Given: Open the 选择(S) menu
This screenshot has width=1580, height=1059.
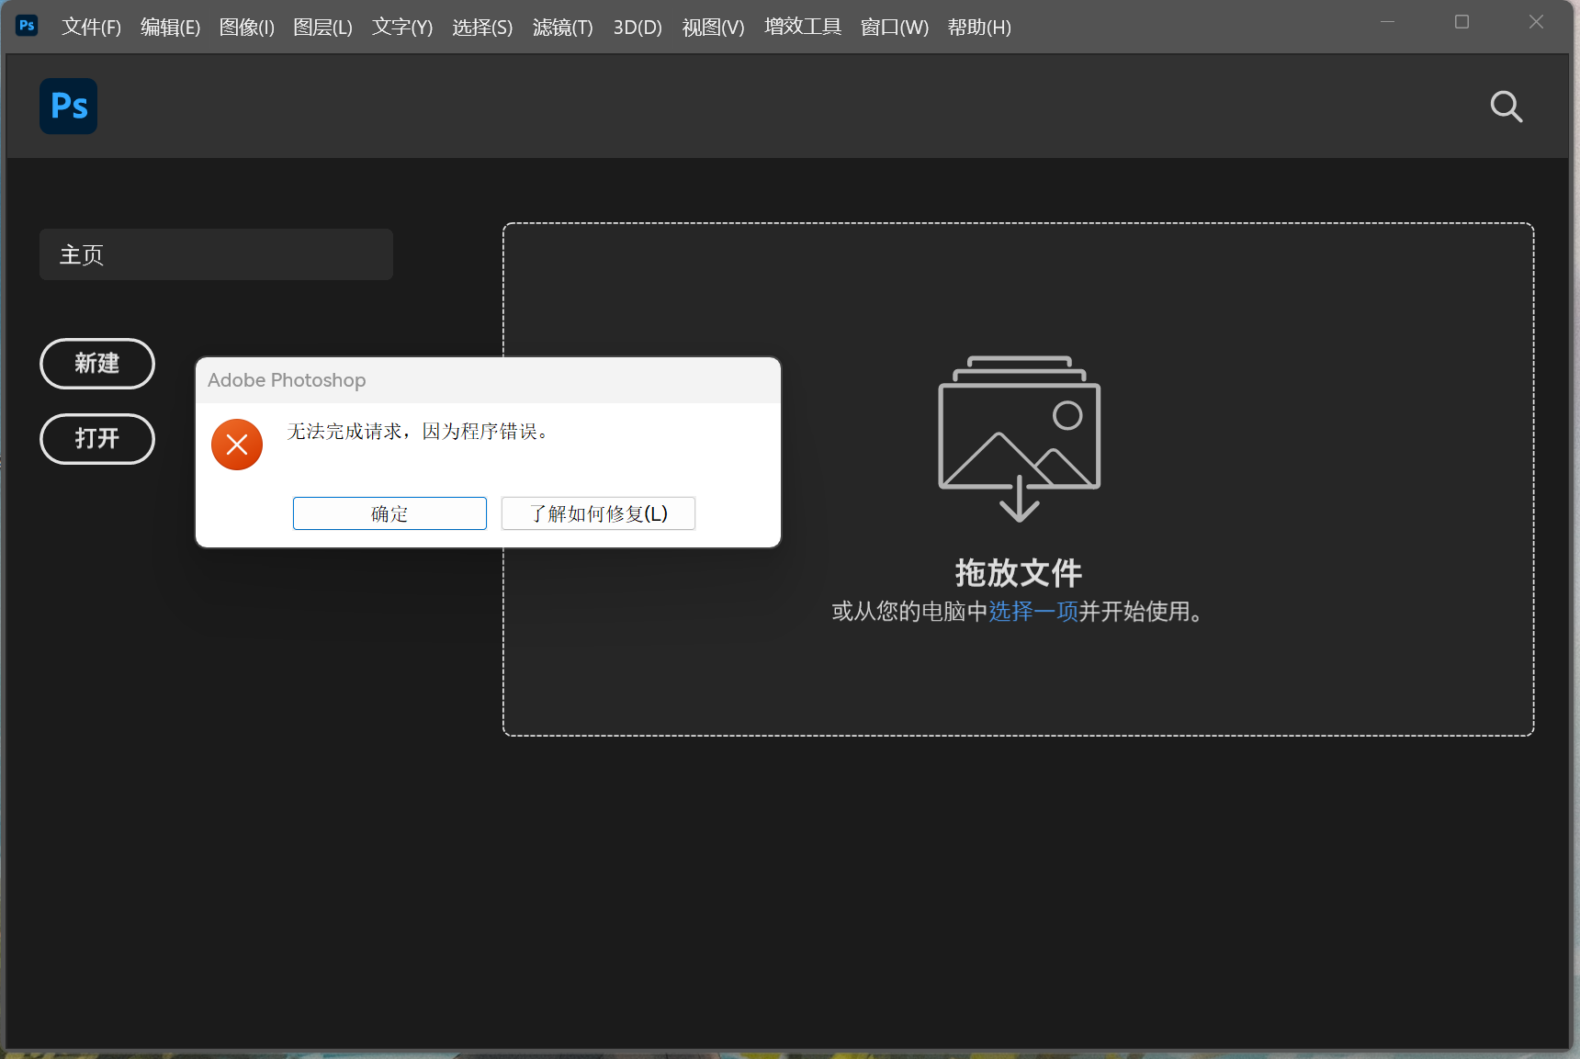Looking at the screenshot, I should click(x=482, y=28).
